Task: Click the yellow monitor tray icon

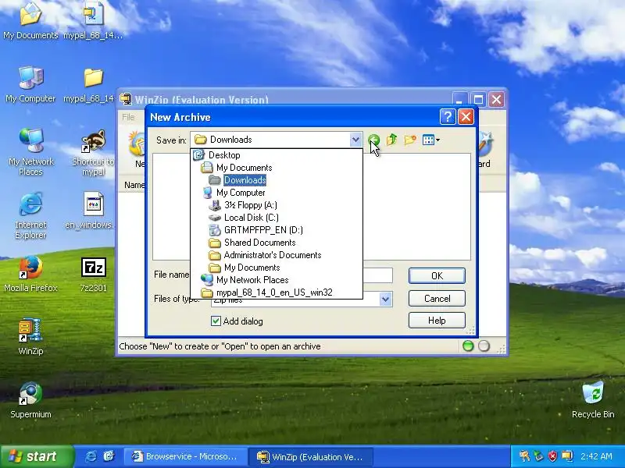Action: coord(567,456)
